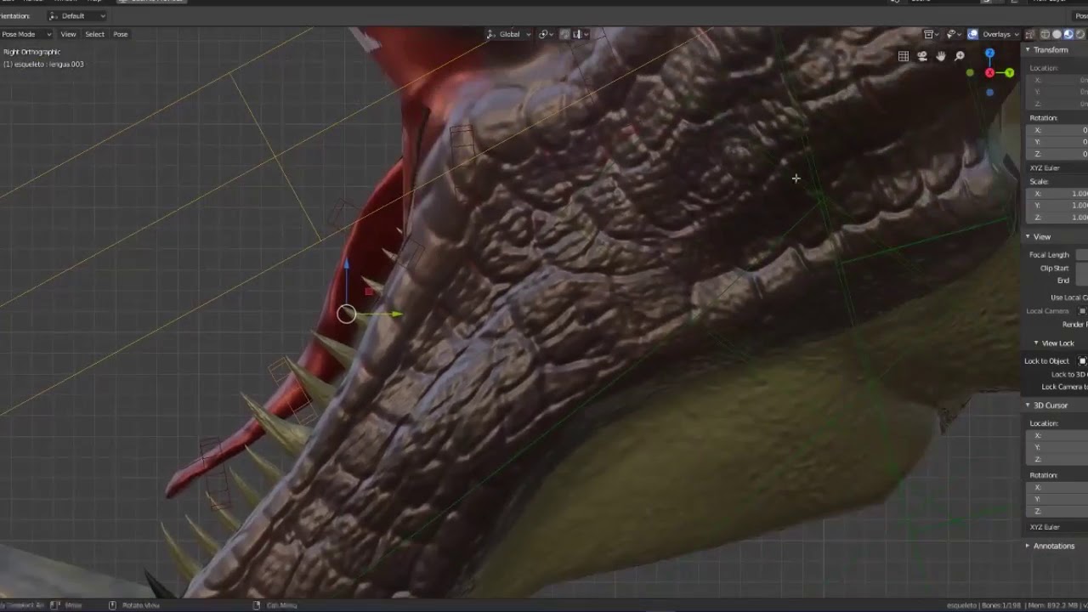Collapse the Transform panel
1088x612 pixels.
click(1028, 50)
